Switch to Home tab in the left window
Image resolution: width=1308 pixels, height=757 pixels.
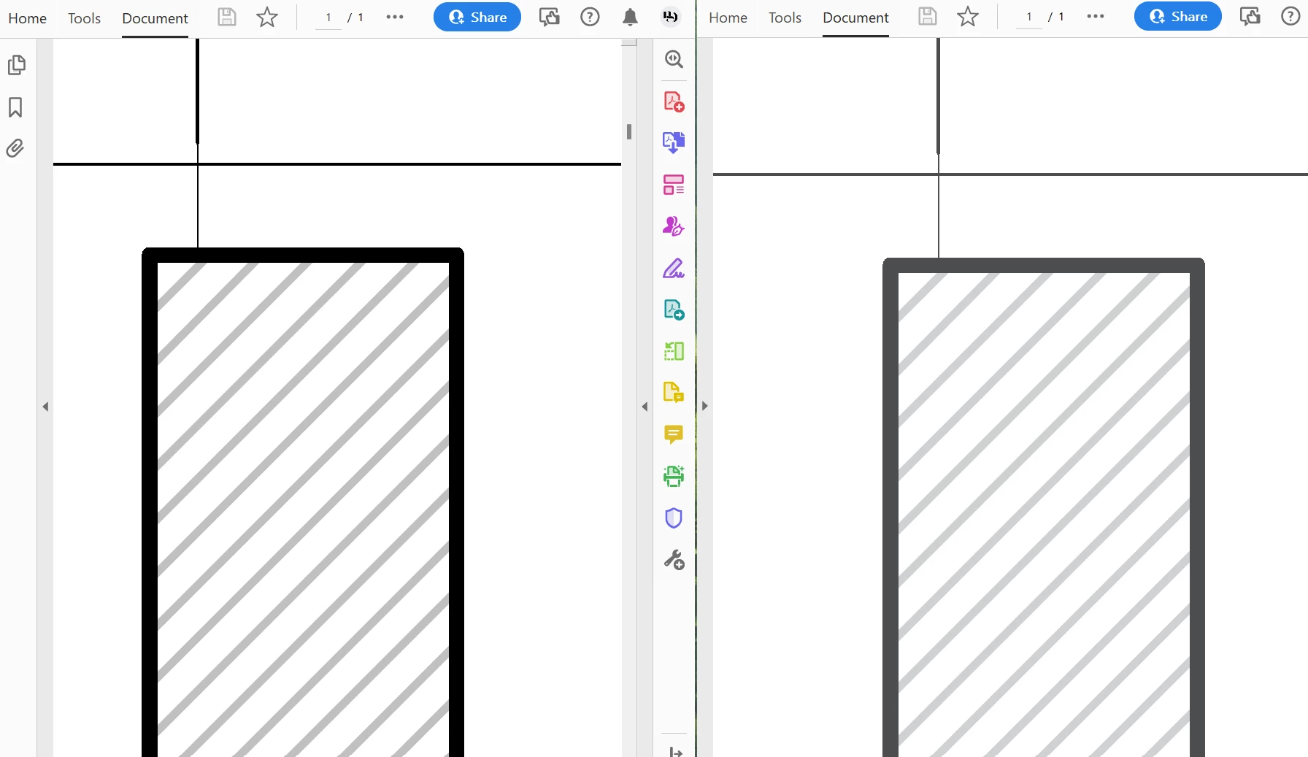[x=28, y=18]
